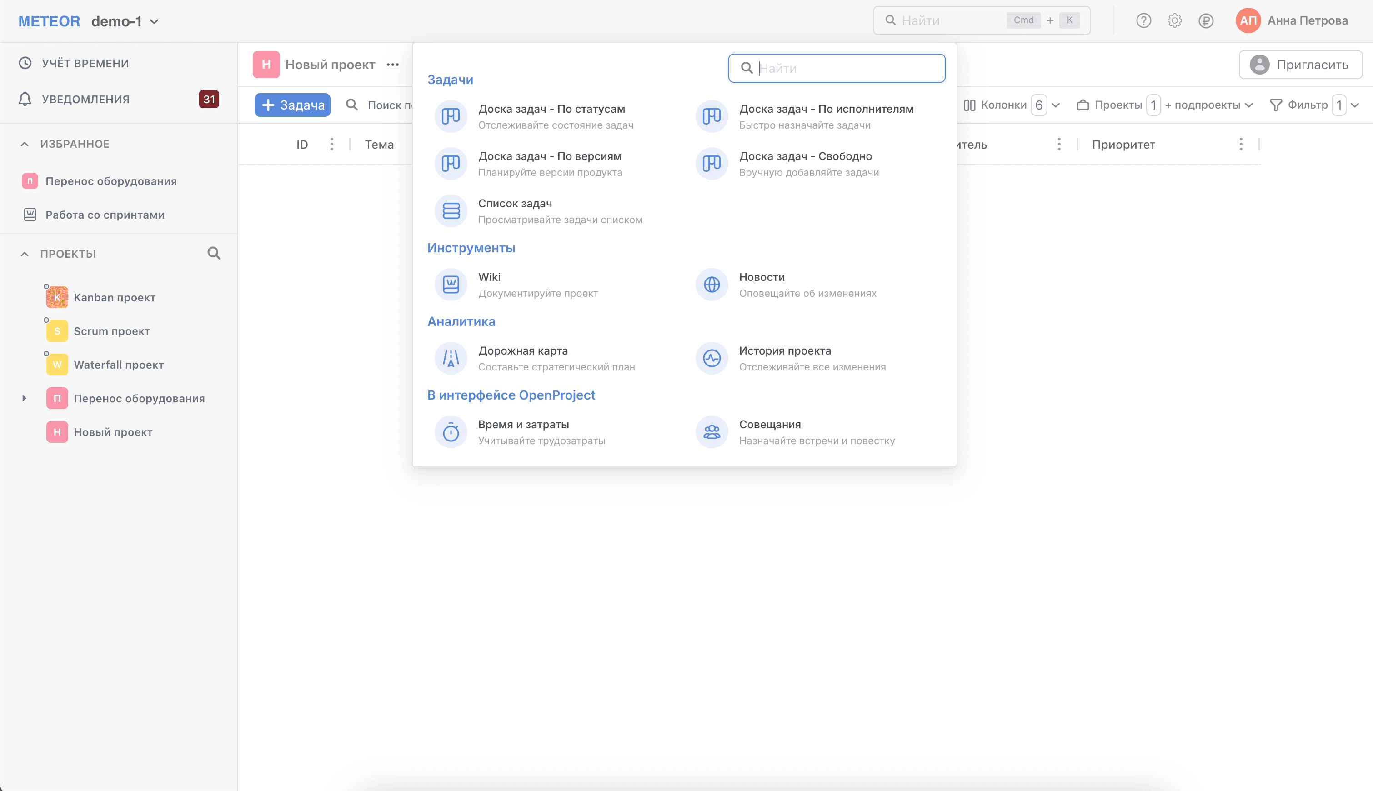This screenshot has width=1373, height=791.
Task: Open Доска задач - По версиям board icon
Action: coord(451,164)
